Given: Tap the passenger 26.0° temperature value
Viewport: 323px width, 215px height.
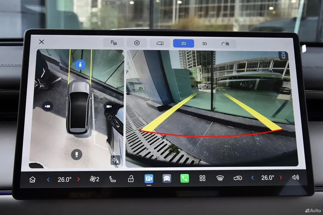Looking at the screenshot, I should point(267,178).
